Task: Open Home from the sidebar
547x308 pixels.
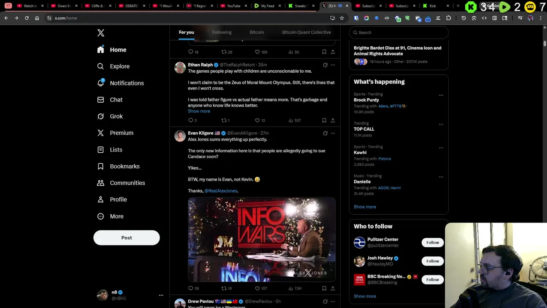Action: [112, 50]
